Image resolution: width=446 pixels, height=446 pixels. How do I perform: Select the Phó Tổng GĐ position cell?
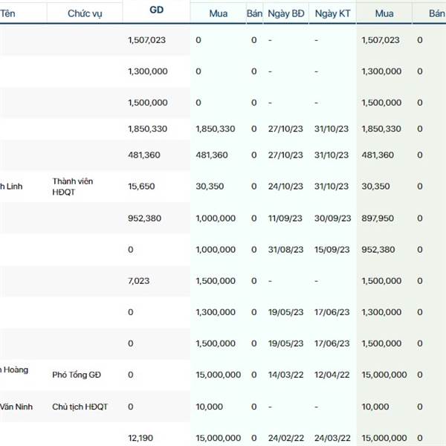click(77, 375)
